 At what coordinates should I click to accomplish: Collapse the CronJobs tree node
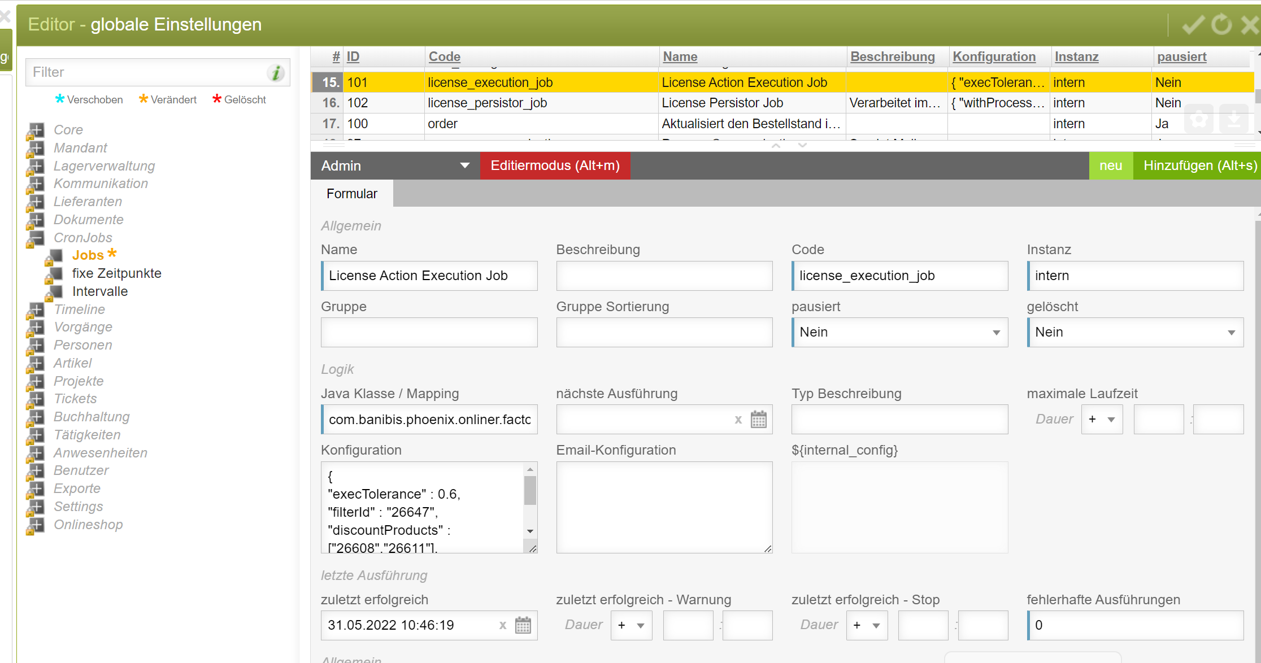click(x=36, y=238)
